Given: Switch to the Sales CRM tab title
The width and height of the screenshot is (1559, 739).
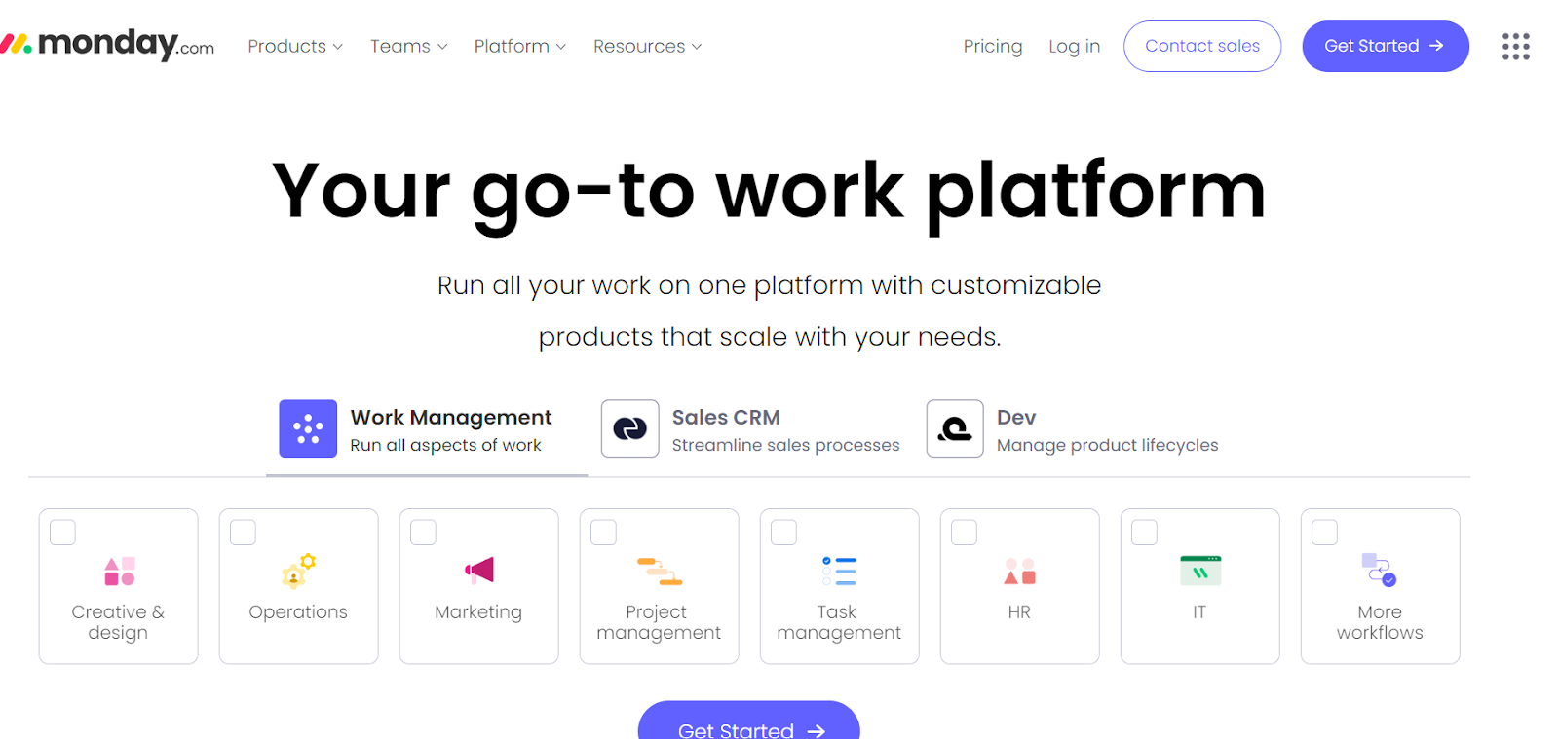Looking at the screenshot, I should [x=726, y=417].
